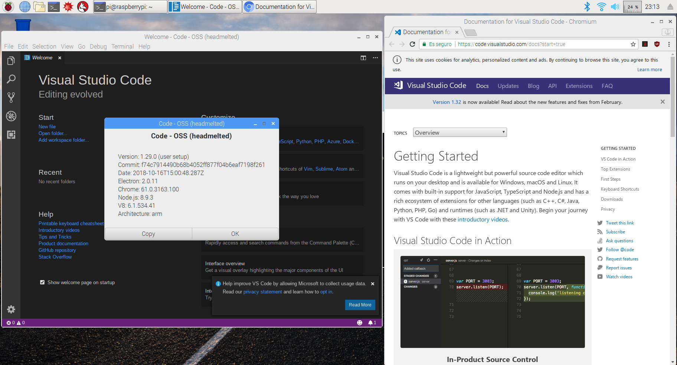Open the Extensions link in site navbar
677x365 pixels.
[x=579, y=86]
